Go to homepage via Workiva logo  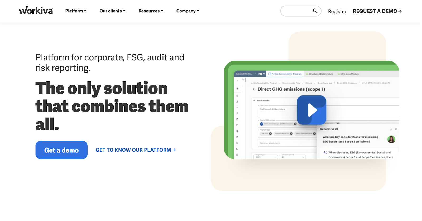point(36,11)
